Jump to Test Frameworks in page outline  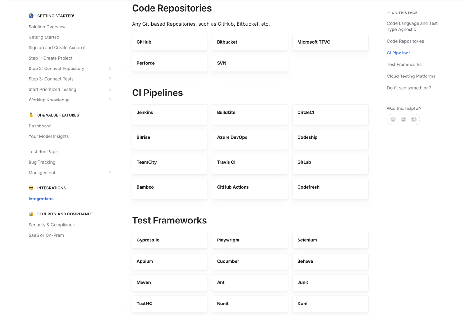point(404,65)
